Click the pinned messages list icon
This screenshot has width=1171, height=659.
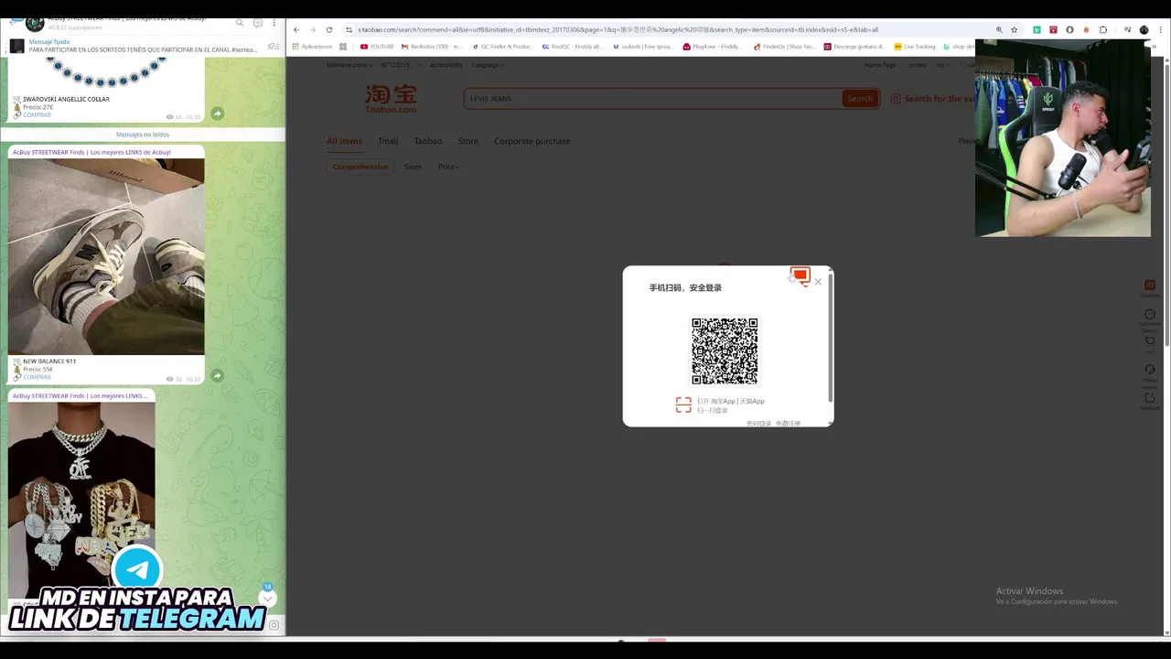(273, 46)
